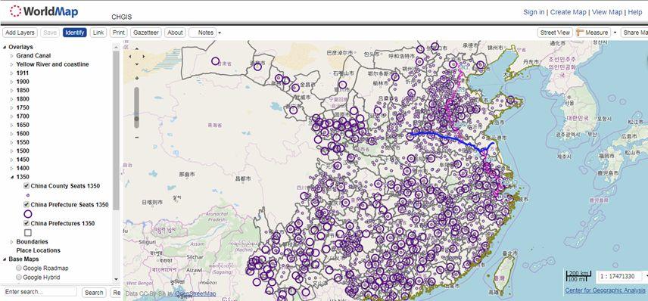Click the zoom-out minus icon on map
This screenshot has width=648, height=301.
pos(137,137)
